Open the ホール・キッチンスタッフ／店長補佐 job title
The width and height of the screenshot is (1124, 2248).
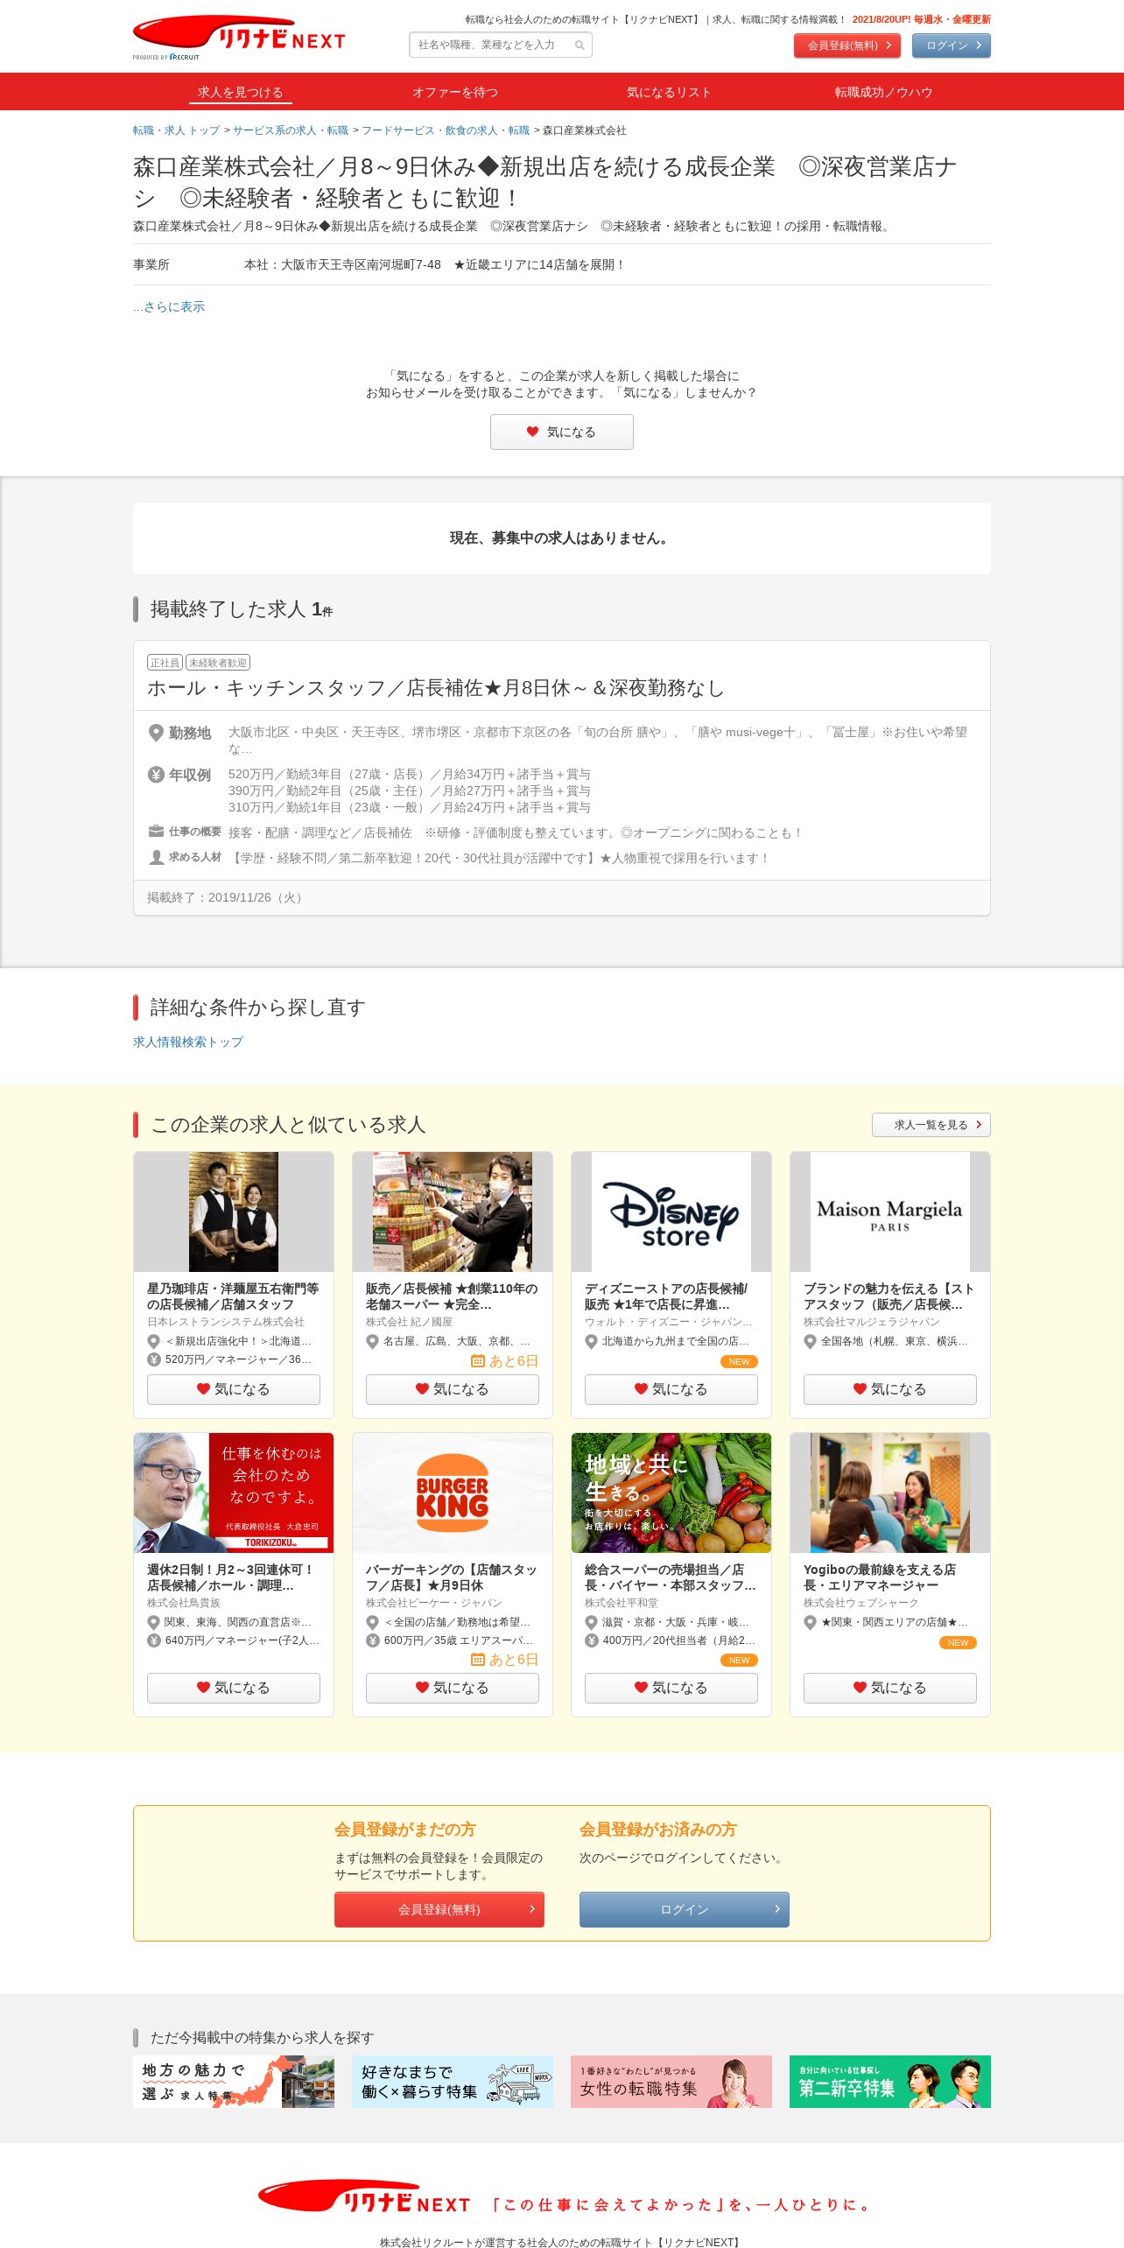436,688
